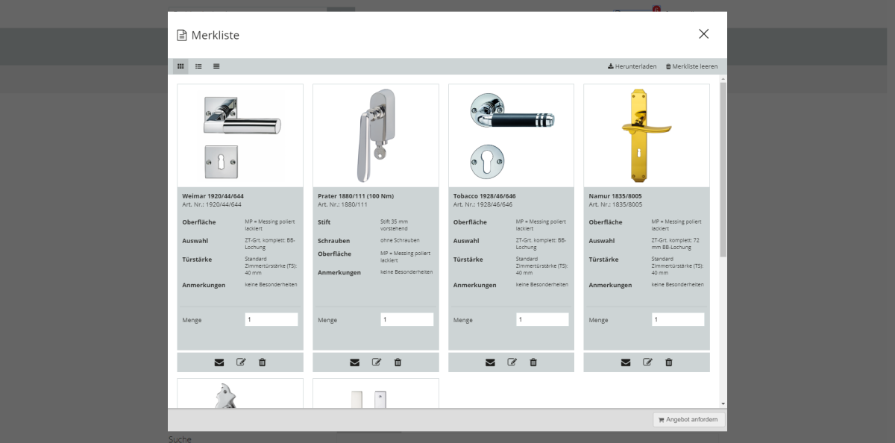Viewport: 895px width, 443px height.
Task: Edit the Prater 1880/111 item
Action: coord(377,362)
